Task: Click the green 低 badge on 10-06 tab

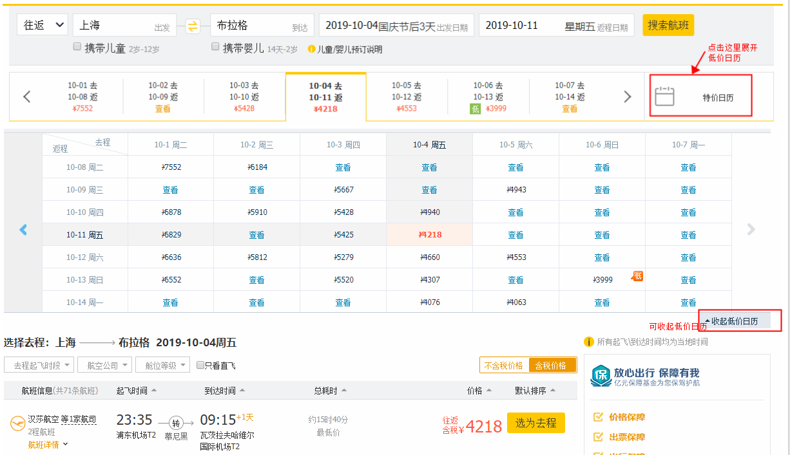Action: click(476, 108)
